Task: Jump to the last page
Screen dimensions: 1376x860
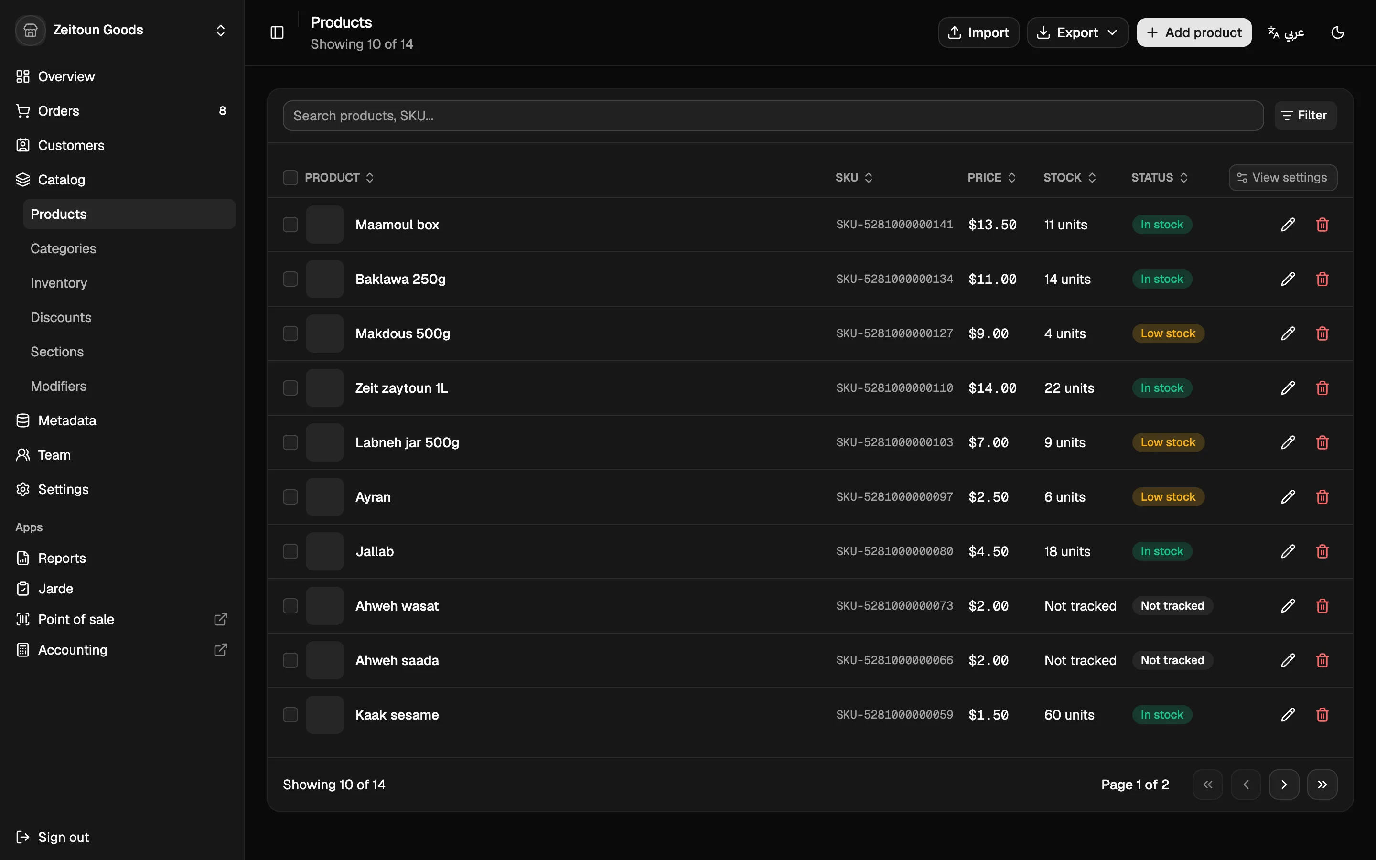Action: coord(1322,785)
